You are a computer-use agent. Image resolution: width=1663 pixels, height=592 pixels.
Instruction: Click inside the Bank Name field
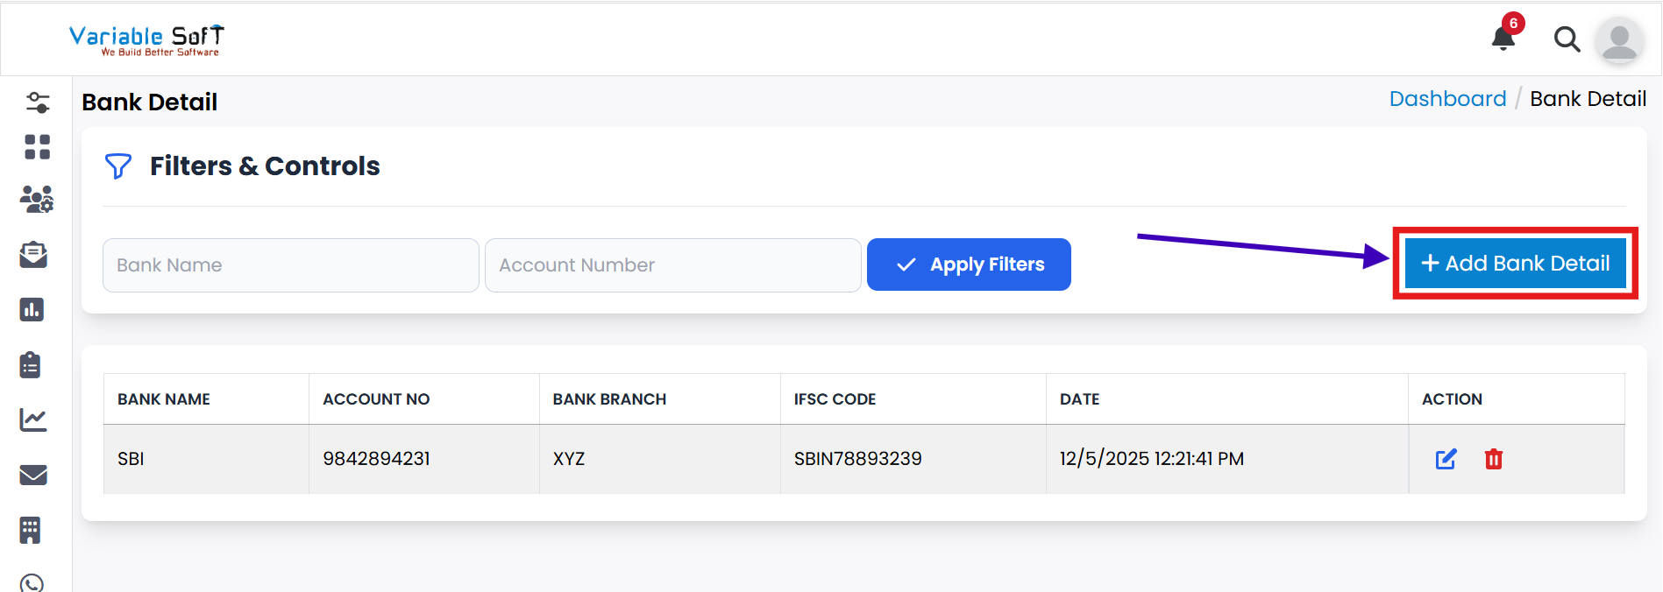[x=290, y=264]
